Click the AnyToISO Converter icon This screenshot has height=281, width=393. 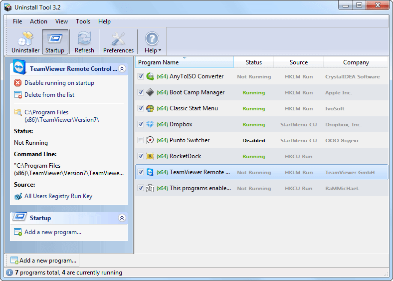[x=150, y=76]
